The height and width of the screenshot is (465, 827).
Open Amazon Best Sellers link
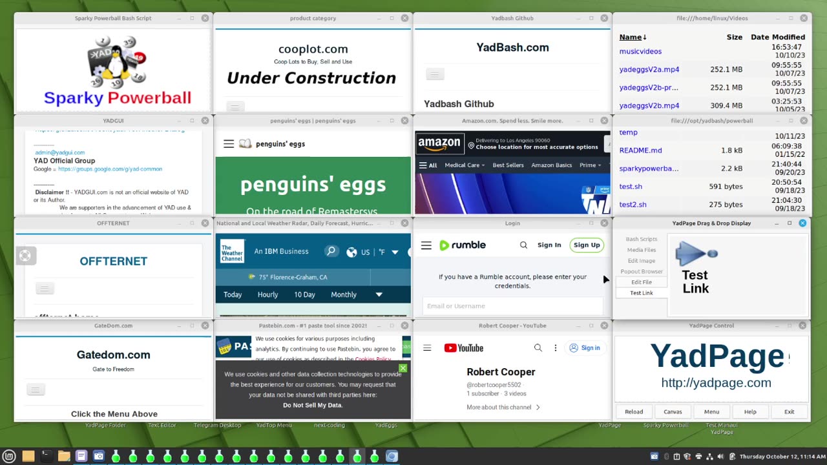[x=508, y=165]
